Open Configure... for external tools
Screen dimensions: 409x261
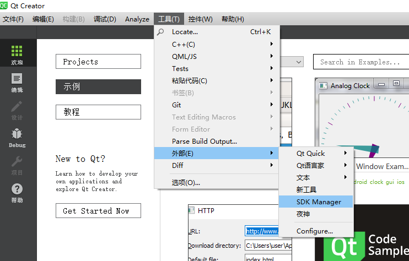[316, 231]
